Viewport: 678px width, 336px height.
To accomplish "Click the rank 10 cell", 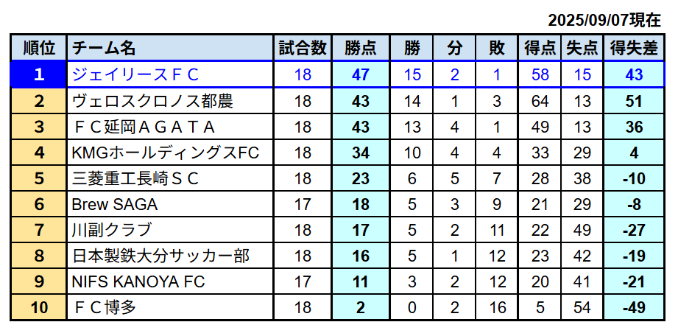I will tap(38, 308).
